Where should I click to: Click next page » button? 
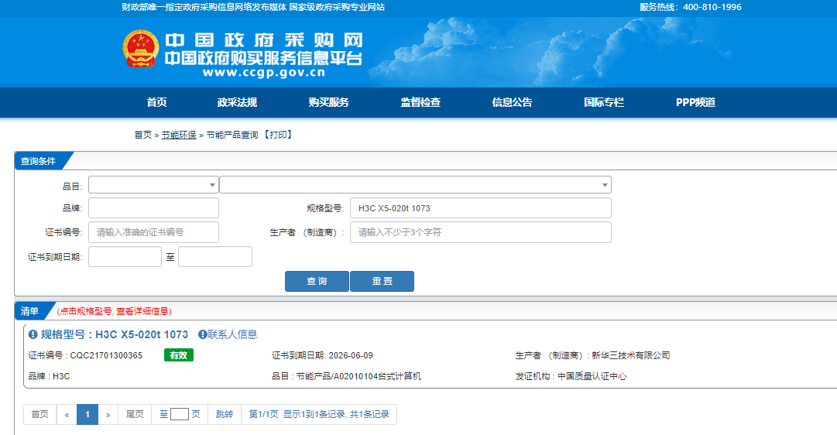pos(108,414)
